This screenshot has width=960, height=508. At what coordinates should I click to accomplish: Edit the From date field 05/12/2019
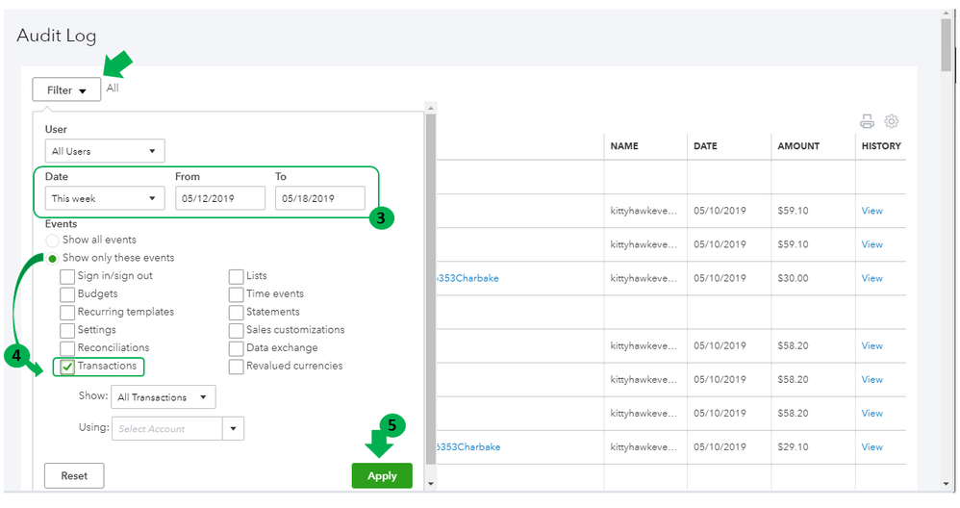[220, 198]
